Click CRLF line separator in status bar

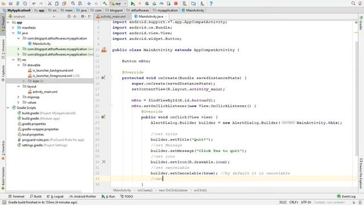click(294, 202)
